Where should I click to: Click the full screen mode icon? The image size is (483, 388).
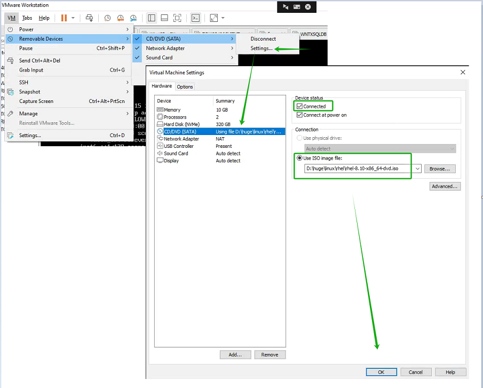tap(177, 18)
